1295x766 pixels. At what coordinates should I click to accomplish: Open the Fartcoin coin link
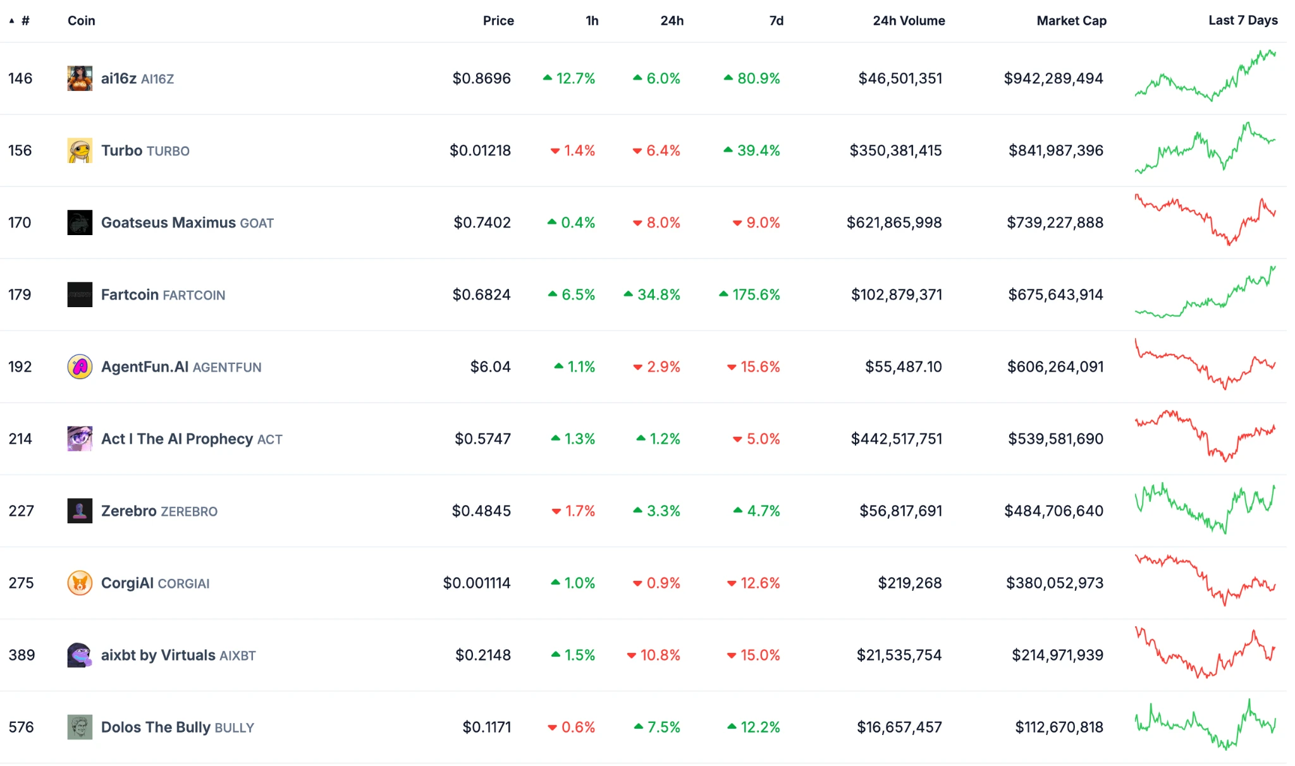point(130,295)
